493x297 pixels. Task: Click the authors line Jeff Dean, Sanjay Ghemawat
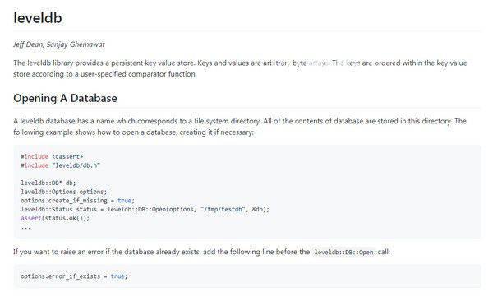click(59, 44)
